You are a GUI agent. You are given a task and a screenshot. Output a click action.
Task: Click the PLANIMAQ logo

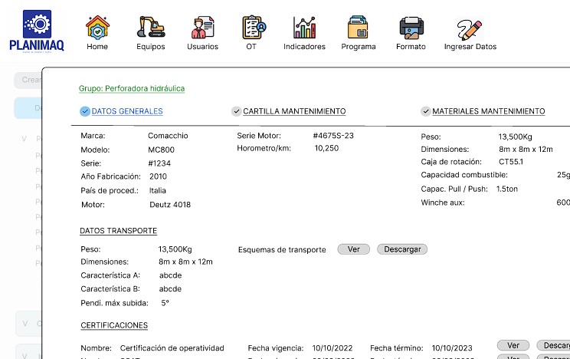point(36,31)
